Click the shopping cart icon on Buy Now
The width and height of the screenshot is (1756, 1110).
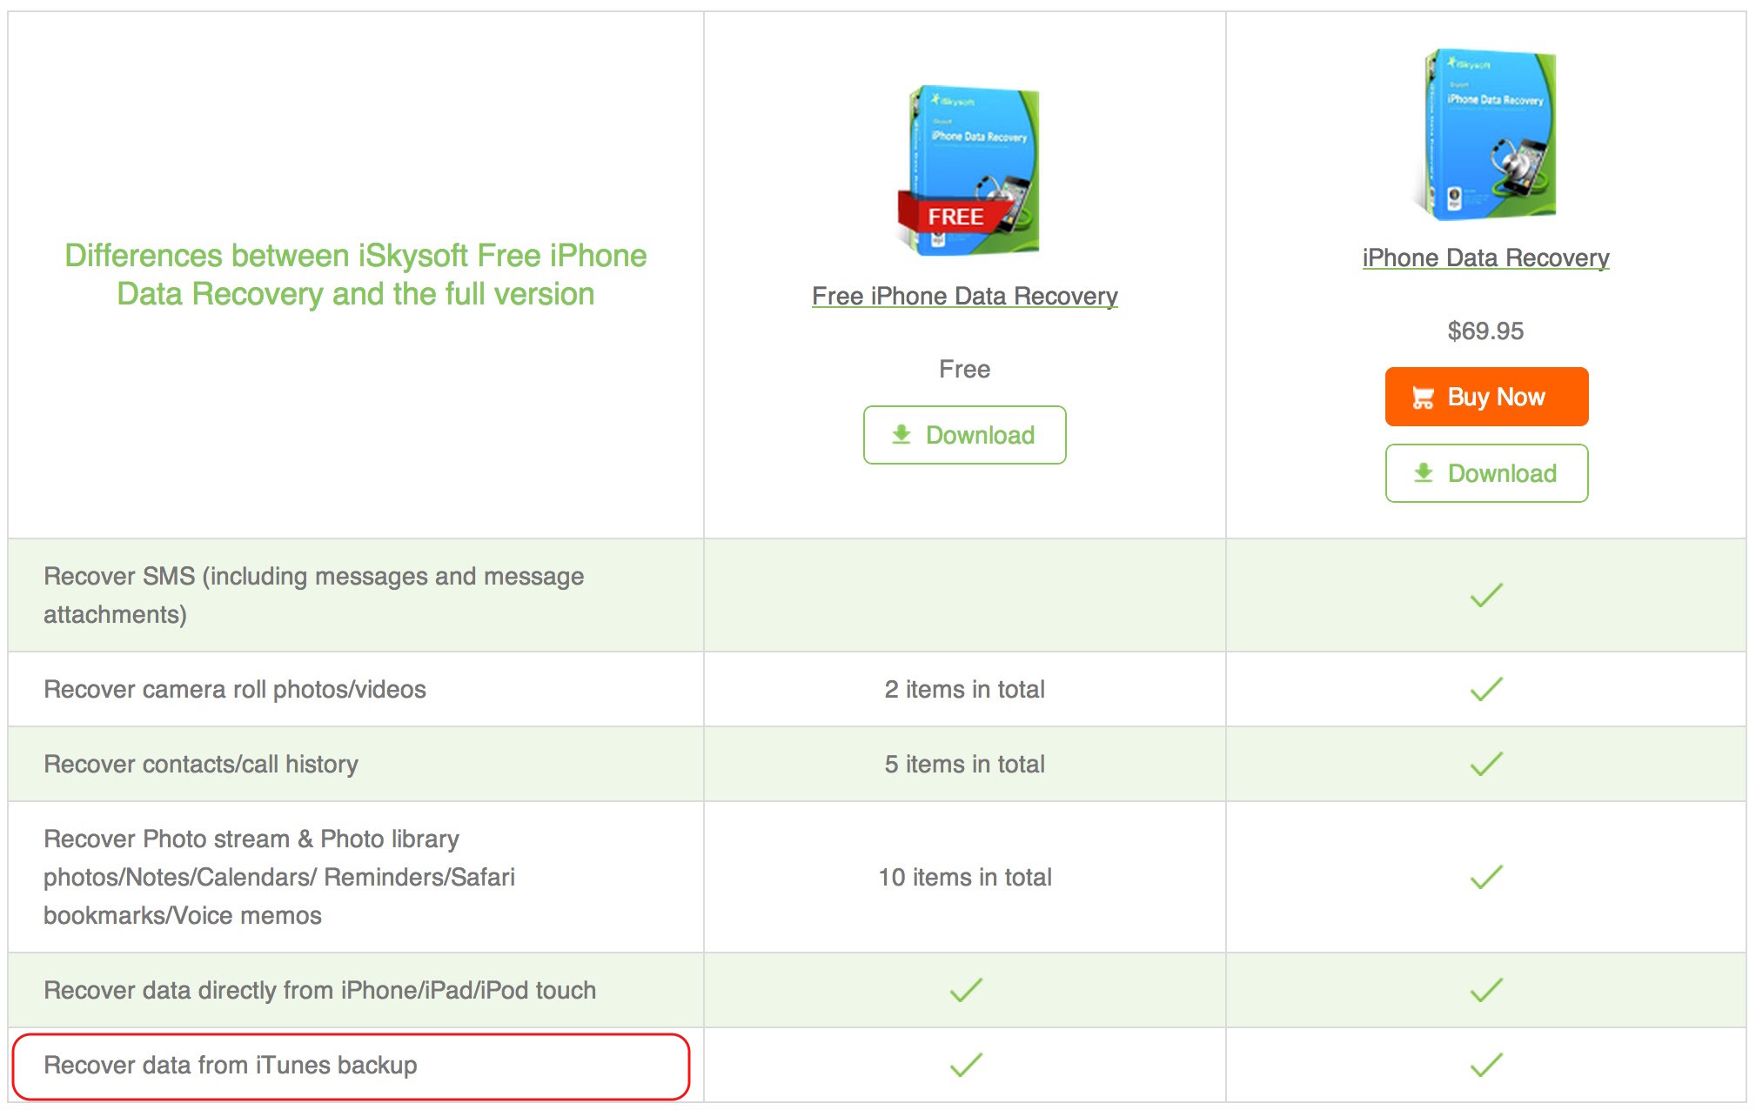pos(1423,398)
